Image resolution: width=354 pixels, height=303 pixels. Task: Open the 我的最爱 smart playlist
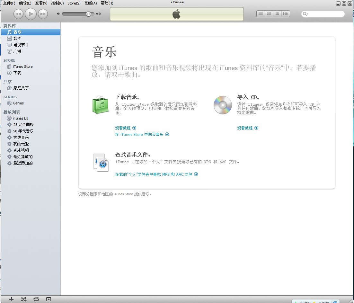click(x=31, y=144)
